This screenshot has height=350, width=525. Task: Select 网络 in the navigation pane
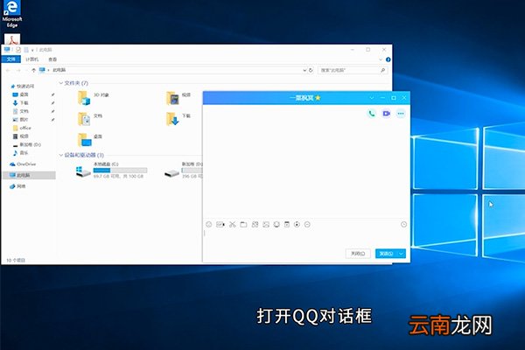[17, 186]
